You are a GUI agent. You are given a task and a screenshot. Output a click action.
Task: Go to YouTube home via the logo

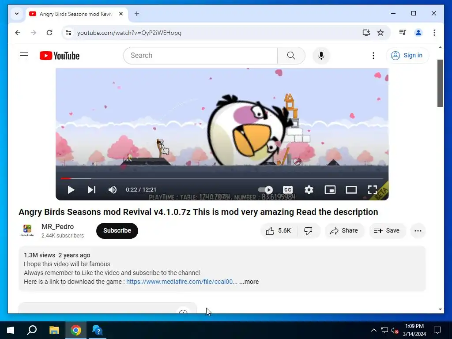pos(60,56)
